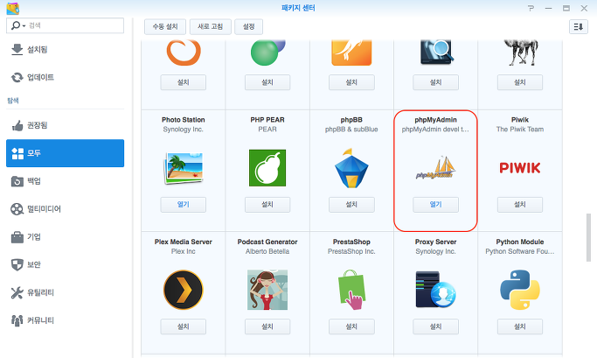The image size is (597, 358).
Task: Click the 커뮤니티 people icon
Action: (17, 320)
